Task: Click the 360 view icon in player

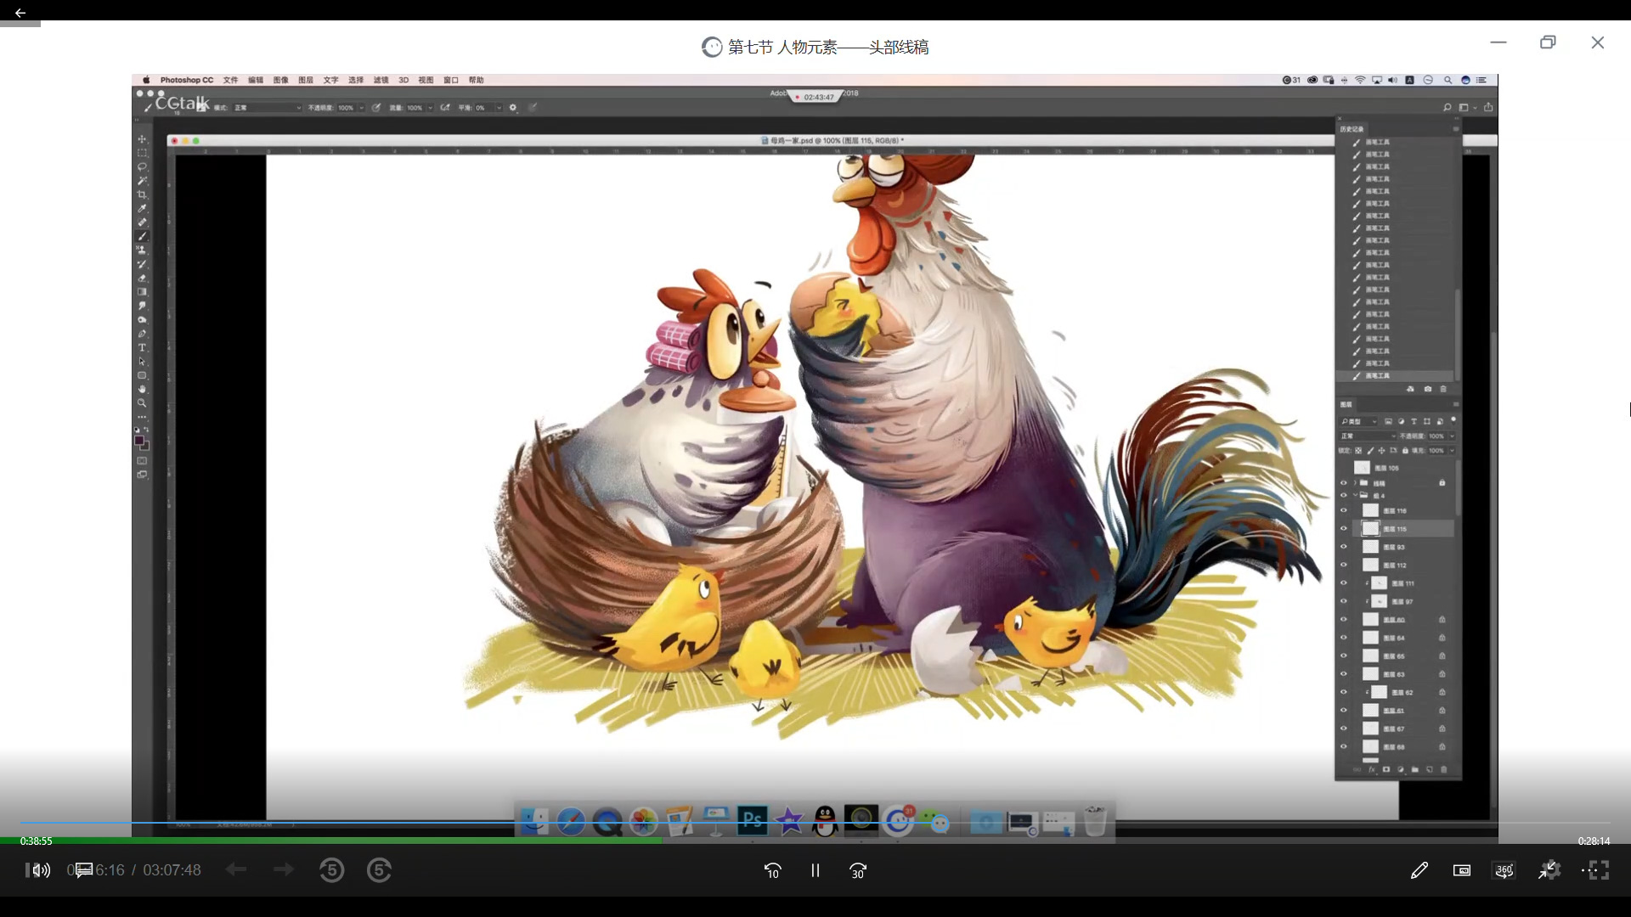Action: pyautogui.click(x=1504, y=870)
